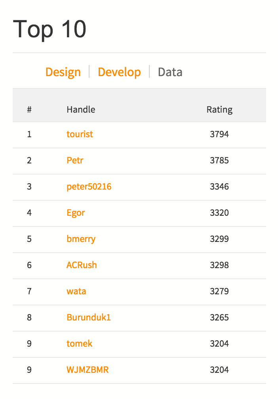Viewport: 278px width, 399px height.
Task: Open the bmerry handle link
Action: click(x=81, y=239)
